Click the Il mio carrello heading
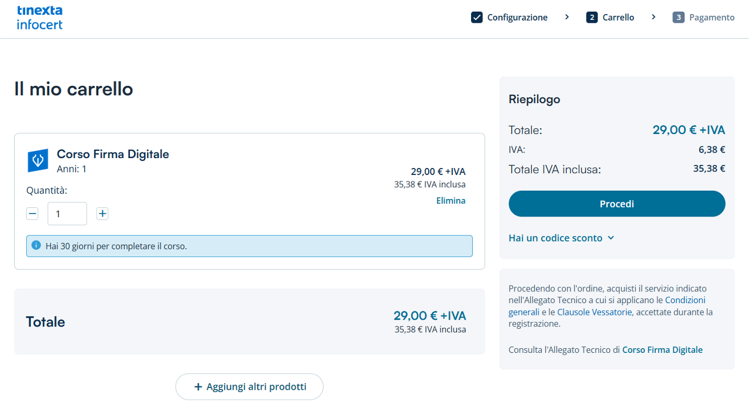The image size is (749, 412). click(x=74, y=89)
